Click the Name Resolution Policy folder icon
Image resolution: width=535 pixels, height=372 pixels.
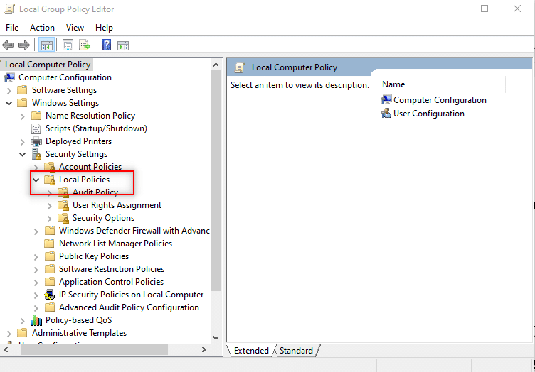click(x=36, y=116)
